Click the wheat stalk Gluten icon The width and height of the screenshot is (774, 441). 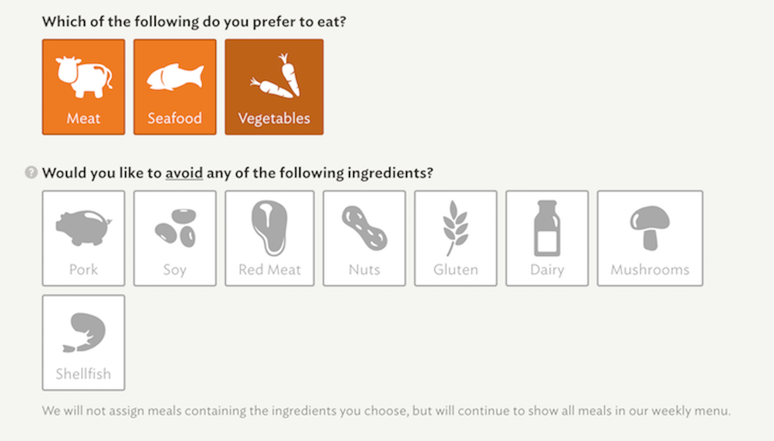tap(455, 228)
